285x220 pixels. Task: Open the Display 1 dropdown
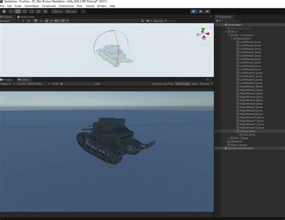8,84
